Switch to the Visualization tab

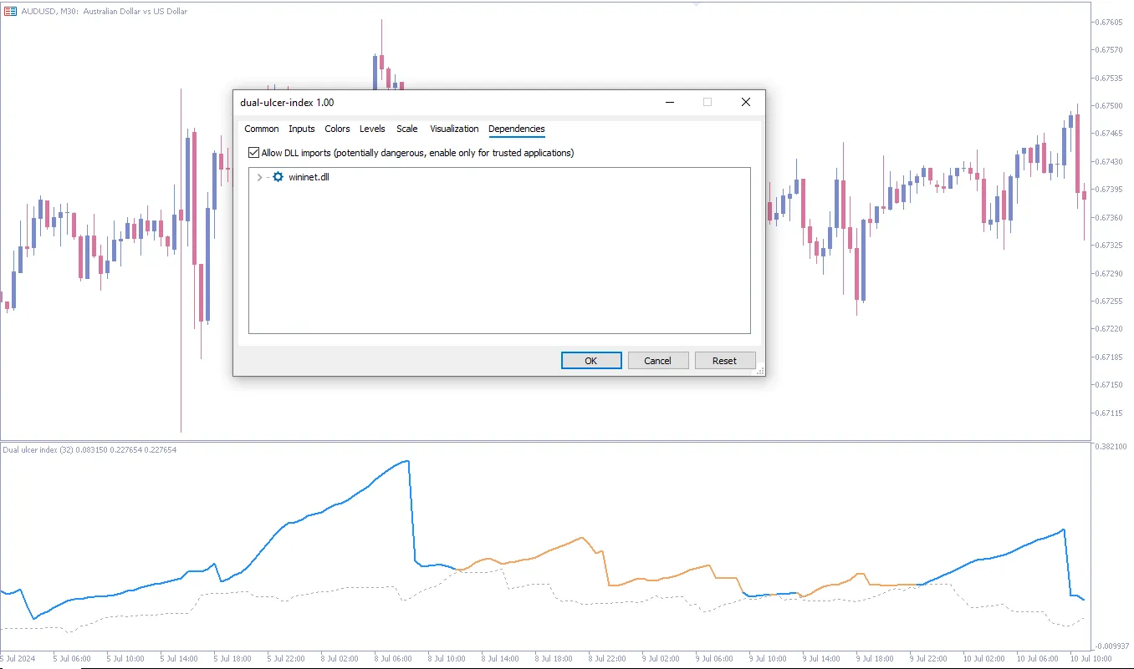[454, 129]
